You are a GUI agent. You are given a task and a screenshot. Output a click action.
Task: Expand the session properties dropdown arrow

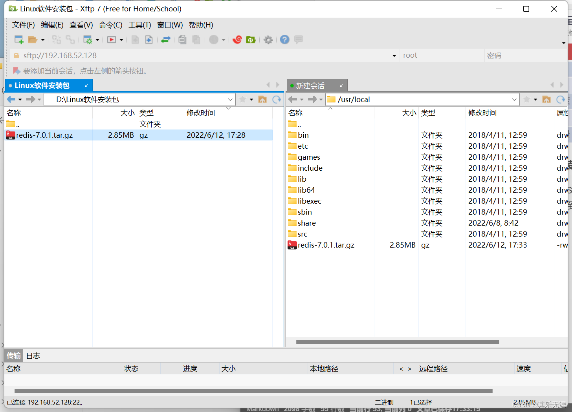pyautogui.click(x=97, y=40)
